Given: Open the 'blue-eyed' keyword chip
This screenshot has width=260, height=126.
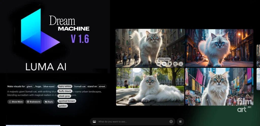Looking at the screenshot, I should coord(49,86).
